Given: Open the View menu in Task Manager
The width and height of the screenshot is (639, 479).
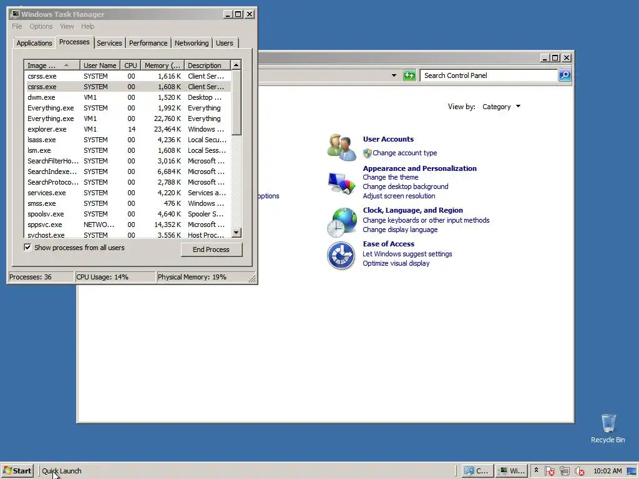Looking at the screenshot, I should [67, 26].
